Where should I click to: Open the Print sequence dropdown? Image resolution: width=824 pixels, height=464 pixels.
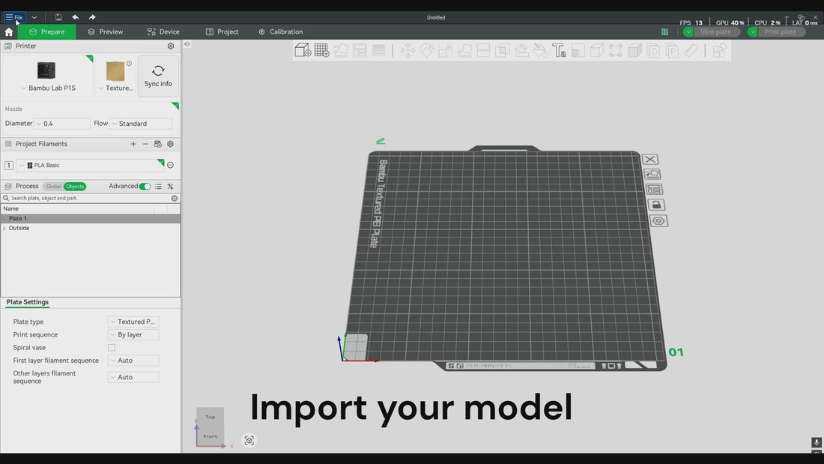133,335
